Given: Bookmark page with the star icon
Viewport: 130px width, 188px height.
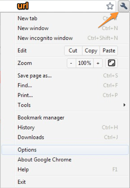Looking at the screenshot, I should click(x=110, y=6).
